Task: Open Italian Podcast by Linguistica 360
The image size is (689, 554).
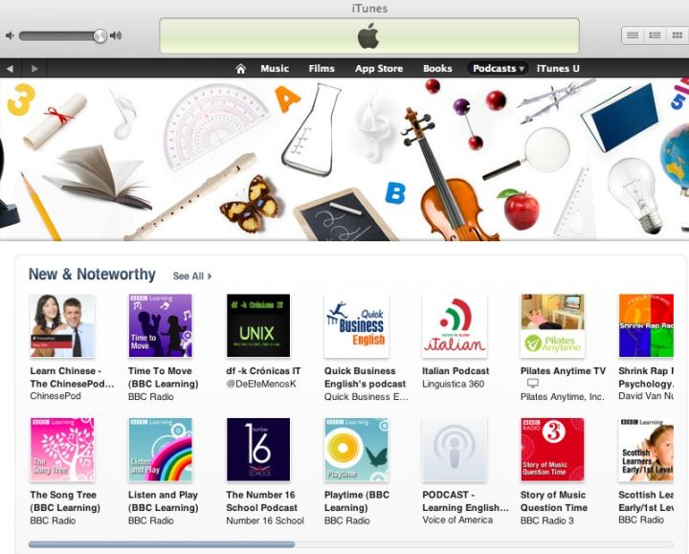Action: (456, 371)
